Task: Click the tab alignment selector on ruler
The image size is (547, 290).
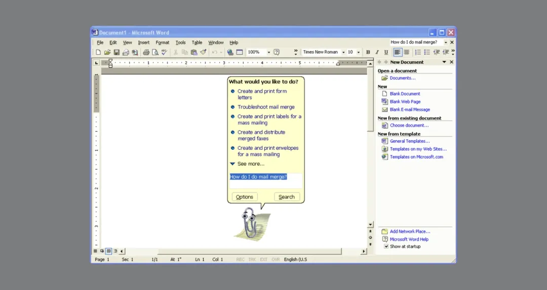Action: point(96,63)
